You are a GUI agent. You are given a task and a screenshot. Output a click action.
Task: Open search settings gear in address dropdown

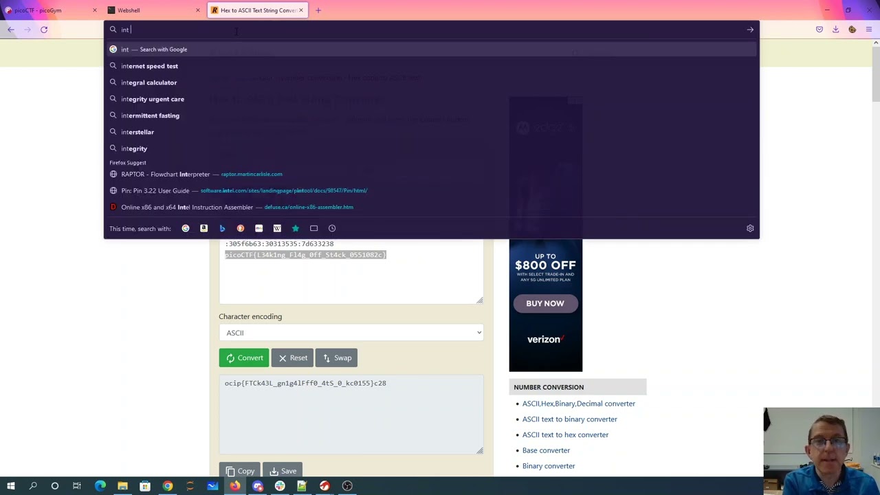click(750, 228)
